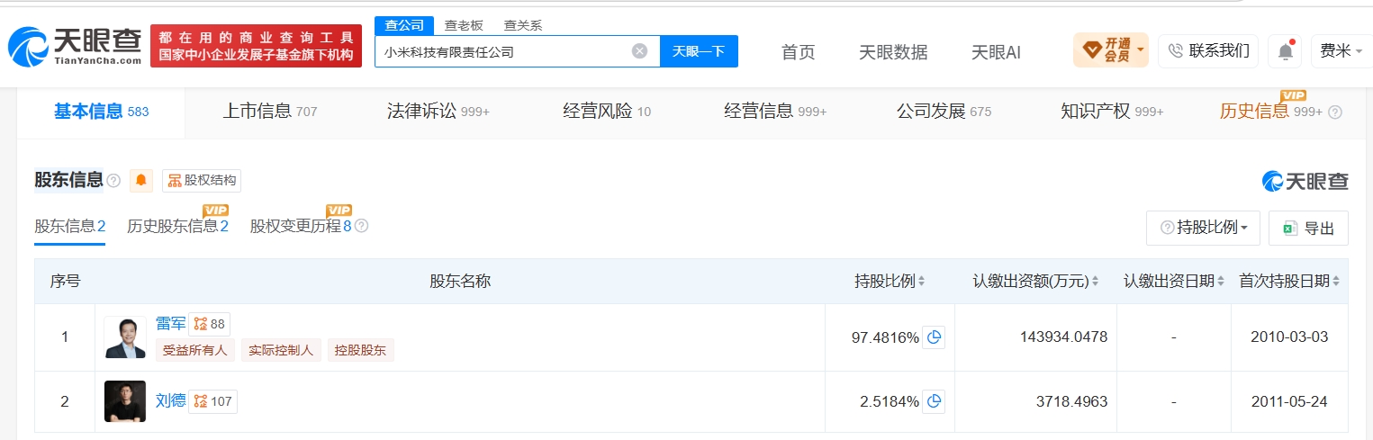Switch to 基本信息 tab

tap(101, 112)
